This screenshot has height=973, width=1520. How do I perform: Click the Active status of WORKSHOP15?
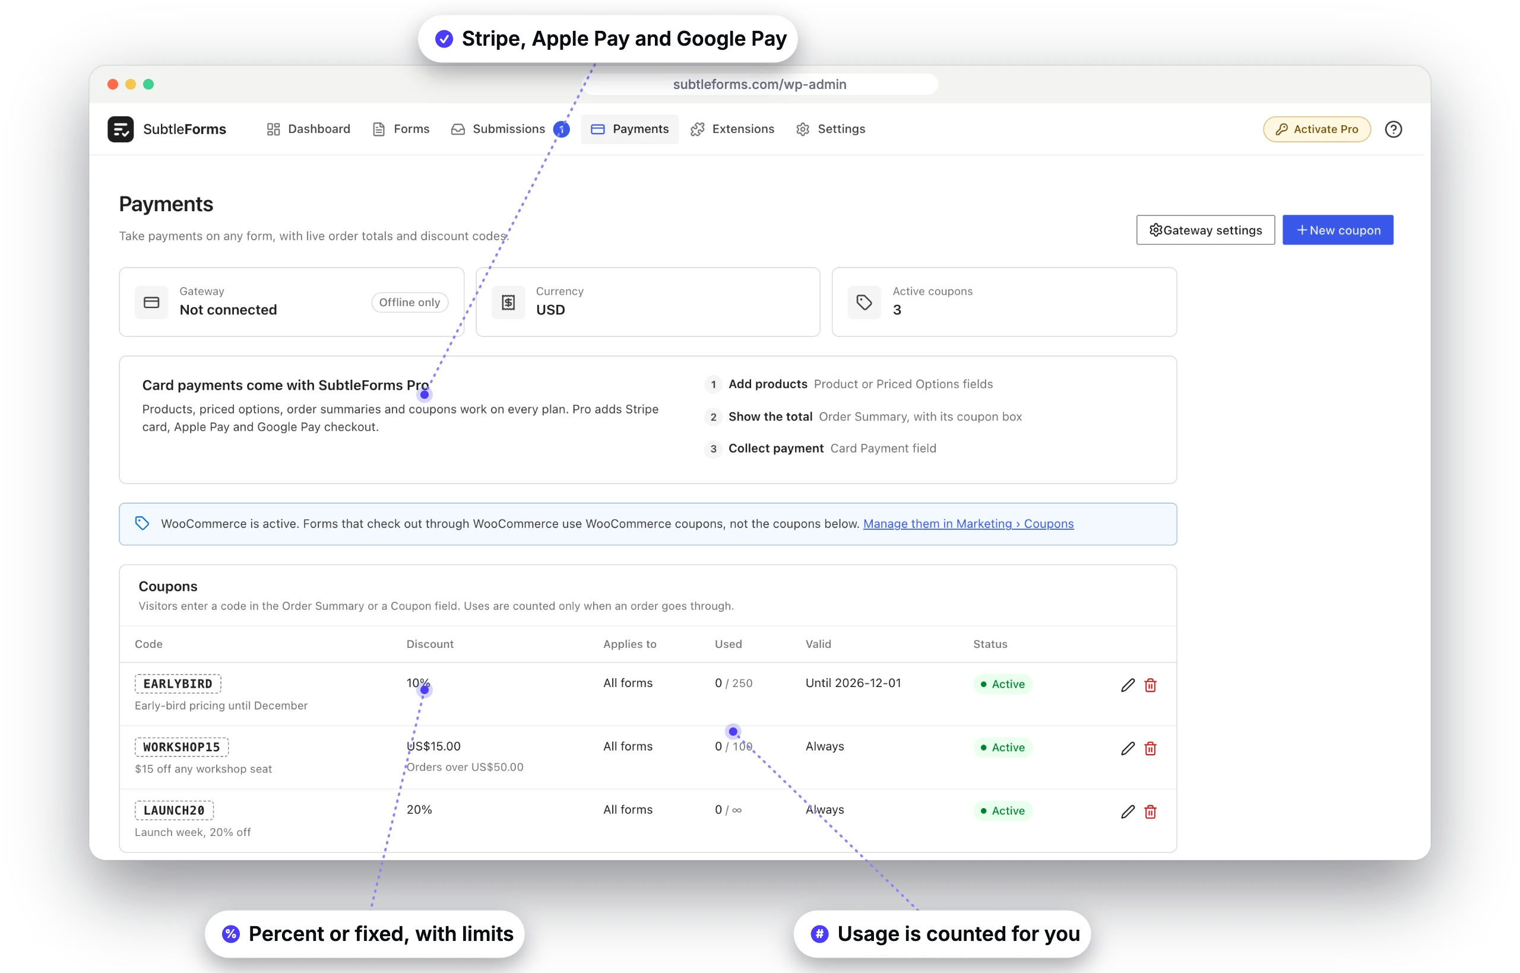[x=1002, y=747]
